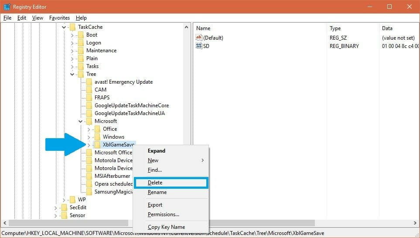420x238 pixels.
Task: Expand the Logon key
Action: (x=72, y=43)
